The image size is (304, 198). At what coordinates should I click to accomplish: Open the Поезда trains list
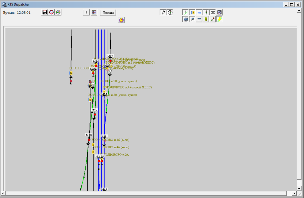pyautogui.click(x=108, y=12)
